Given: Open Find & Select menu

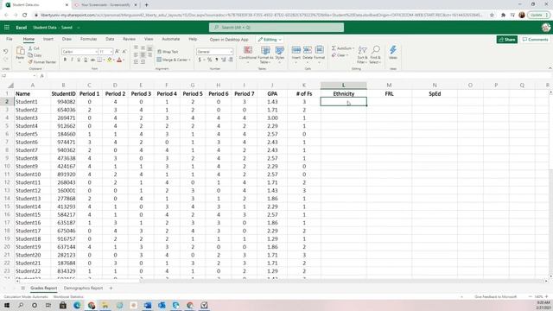Looking at the screenshot, I should point(376,54).
